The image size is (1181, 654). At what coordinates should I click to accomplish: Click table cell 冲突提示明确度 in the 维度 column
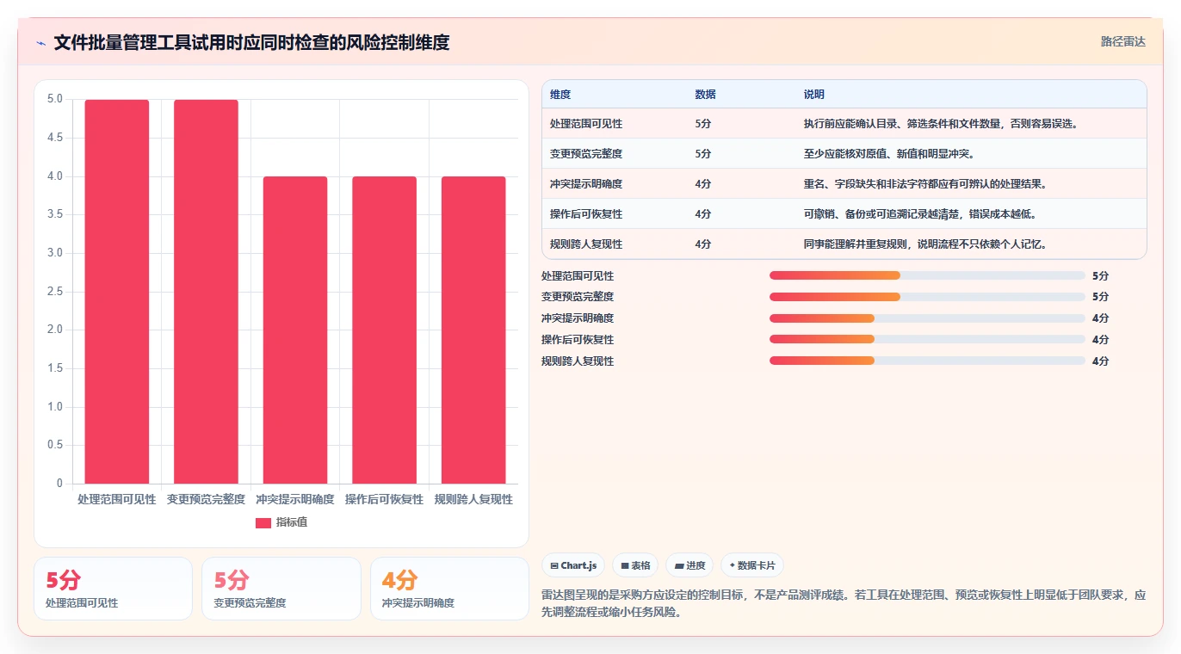[586, 184]
